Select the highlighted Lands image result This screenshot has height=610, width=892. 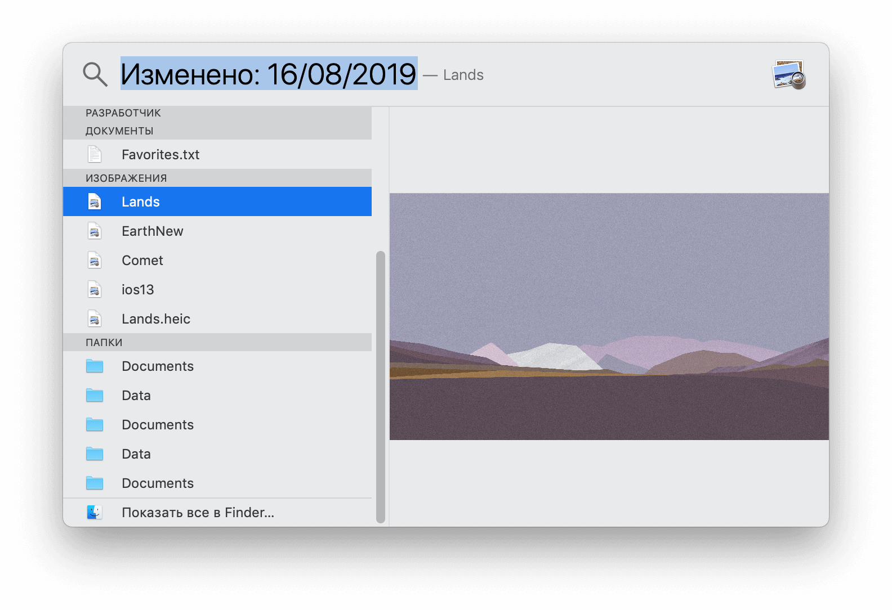(217, 201)
